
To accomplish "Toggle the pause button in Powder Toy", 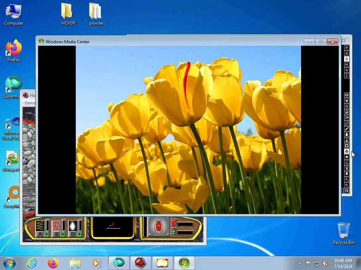I will coord(347,191).
